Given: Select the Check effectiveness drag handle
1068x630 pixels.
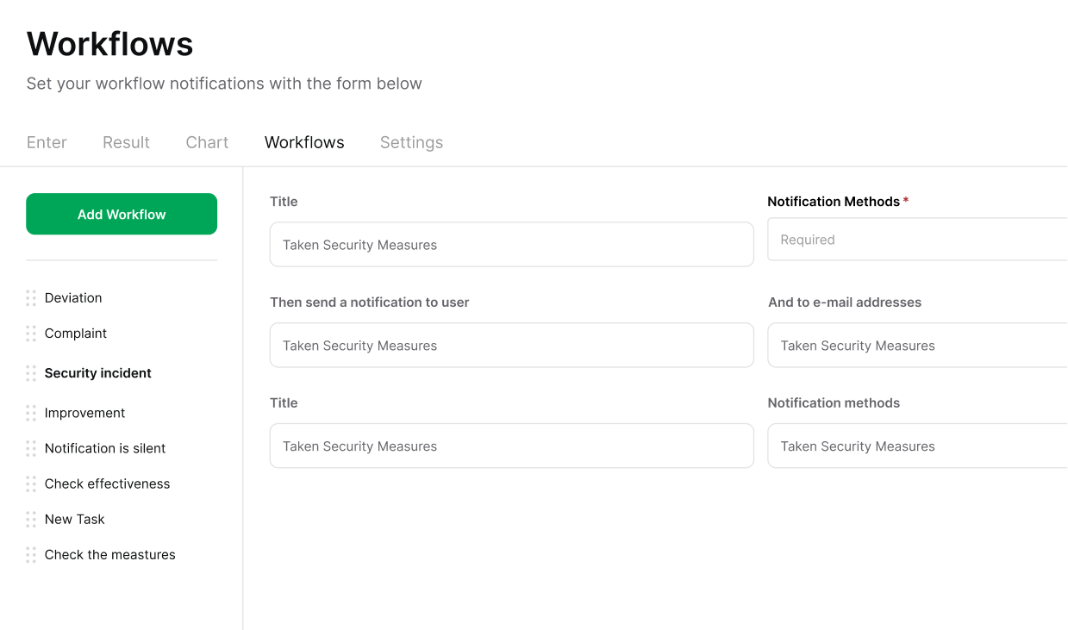Looking at the screenshot, I should pyautogui.click(x=31, y=483).
